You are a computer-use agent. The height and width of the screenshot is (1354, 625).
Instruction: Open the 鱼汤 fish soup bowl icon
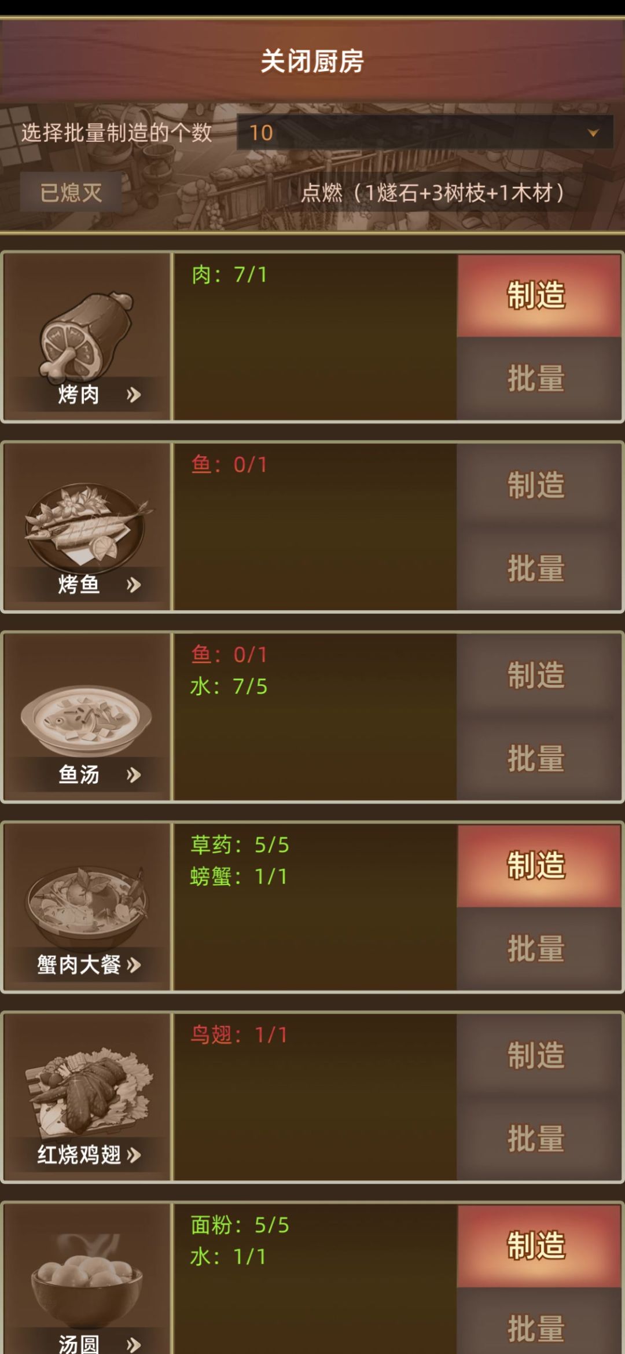click(x=87, y=720)
